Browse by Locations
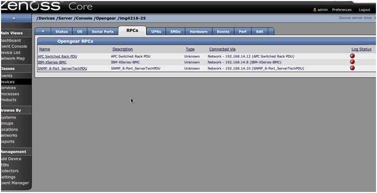This screenshot has height=193, width=377. 9,129
